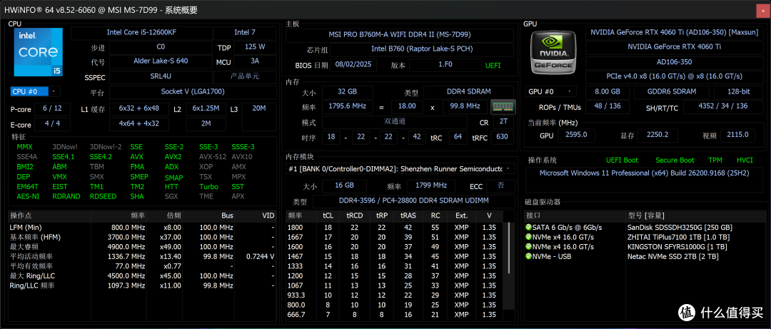Select the Netac NVMe SSD 2TB drive entry

(x=672, y=257)
